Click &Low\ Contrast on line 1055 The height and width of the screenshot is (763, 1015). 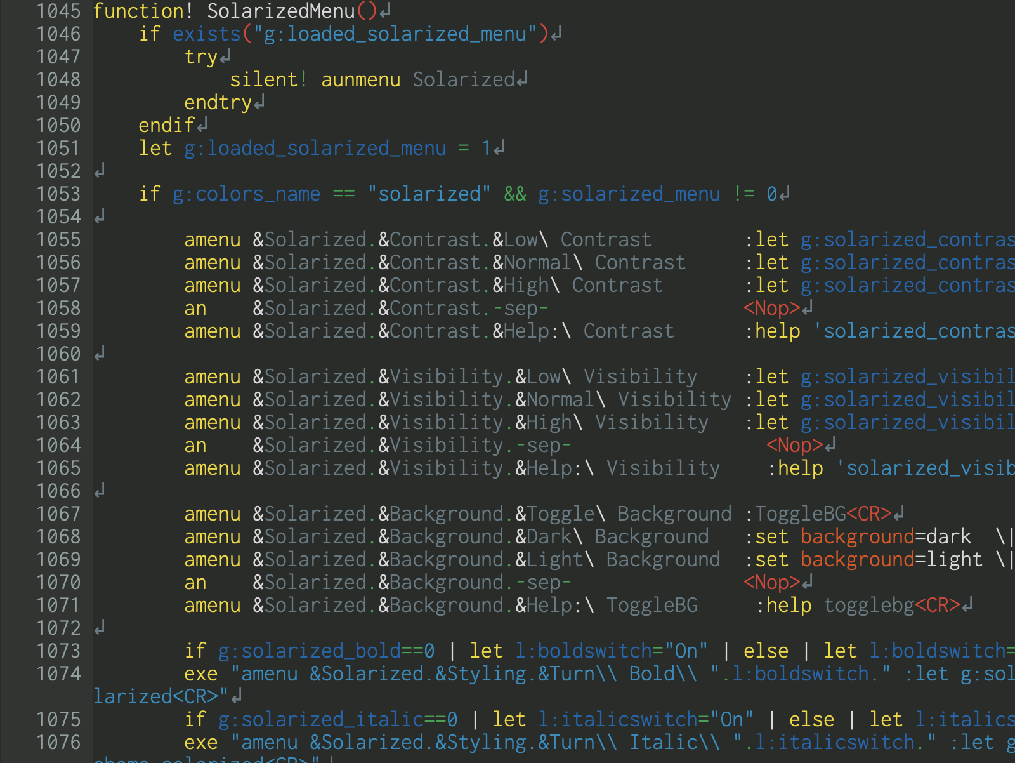tap(572, 239)
